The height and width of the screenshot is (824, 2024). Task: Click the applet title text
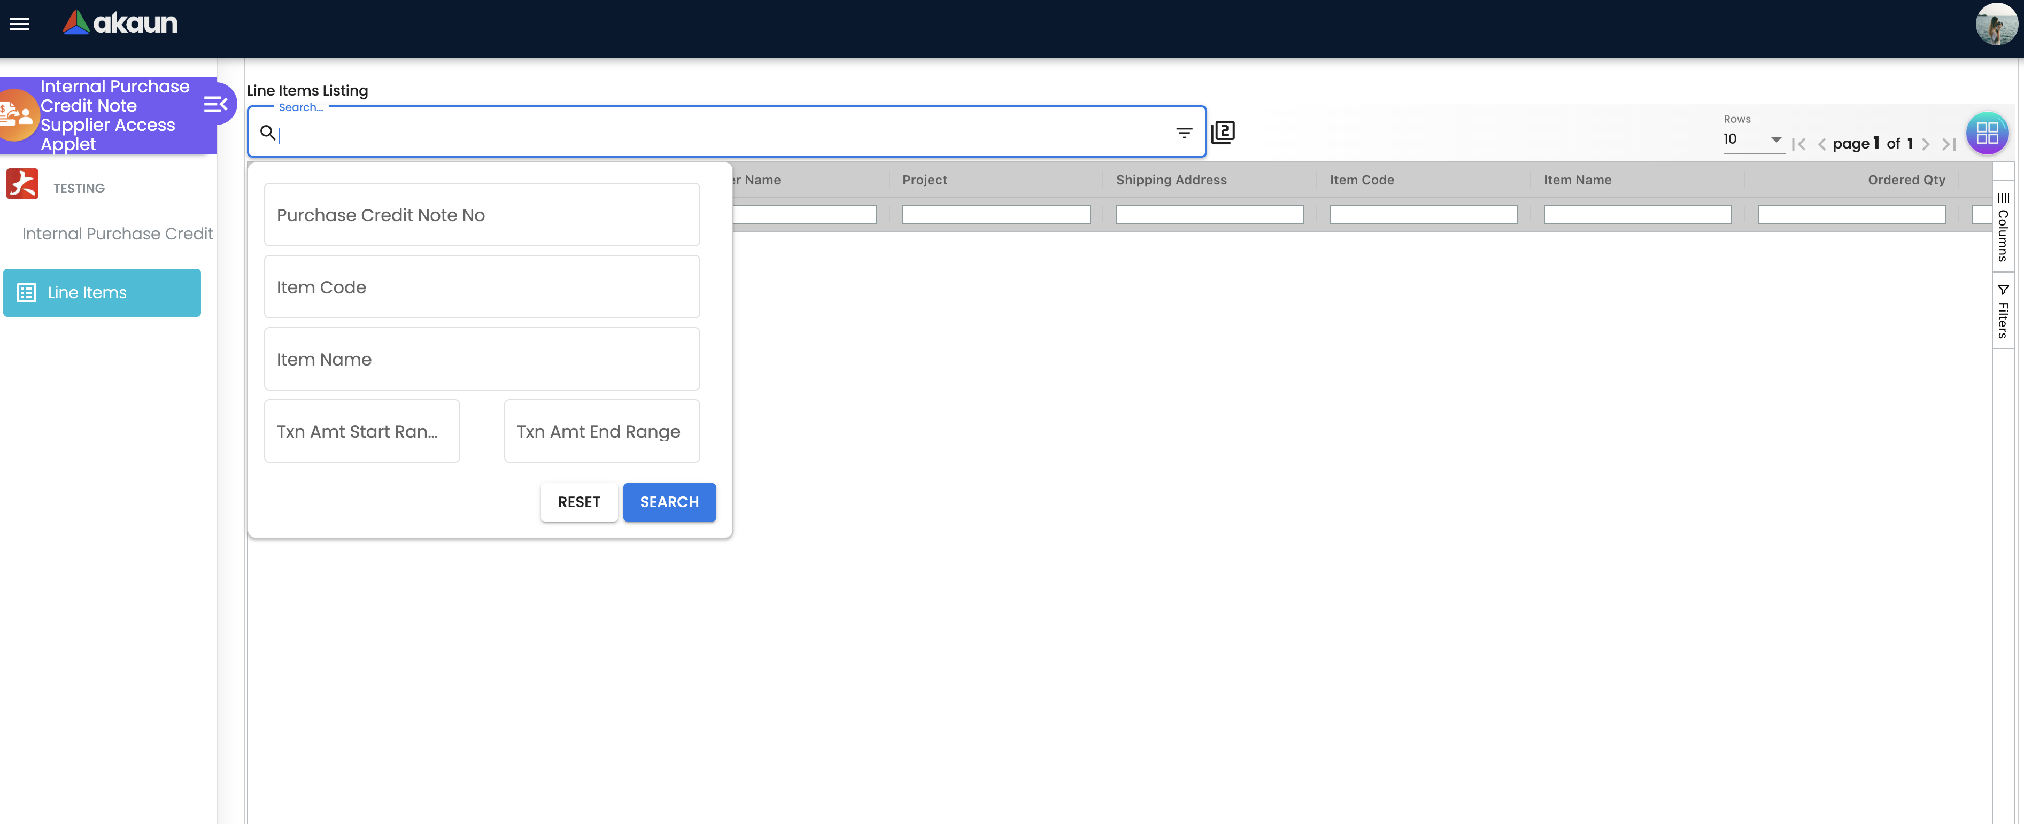115,115
